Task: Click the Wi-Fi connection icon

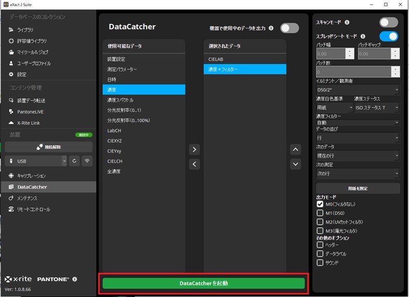Action: tap(87, 161)
